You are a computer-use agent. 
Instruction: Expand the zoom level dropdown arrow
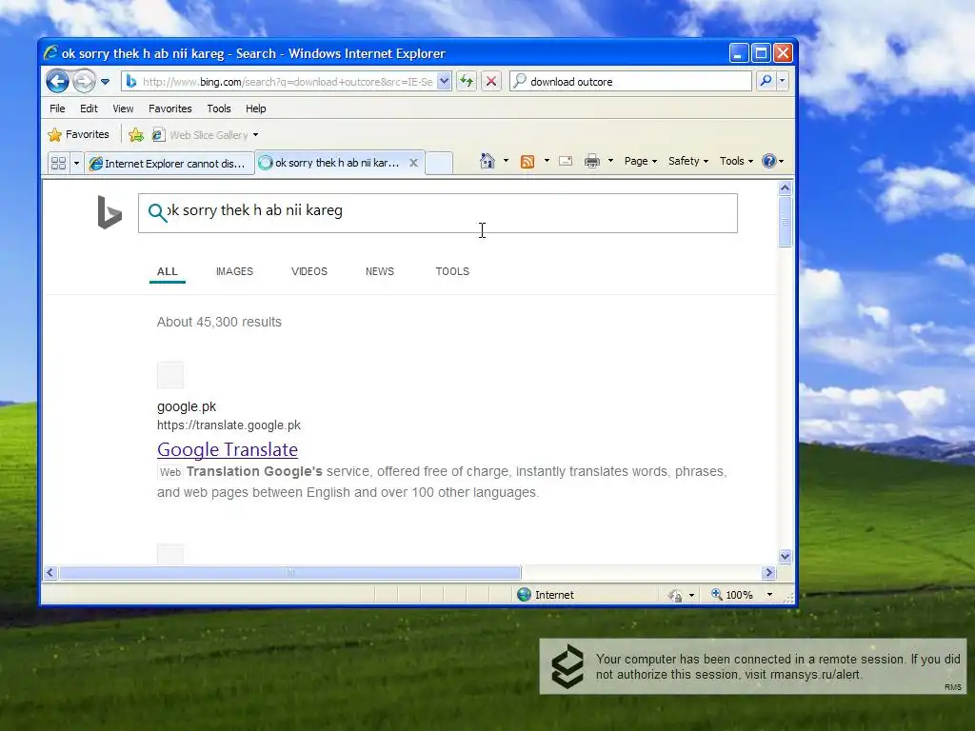coord(769,595)
